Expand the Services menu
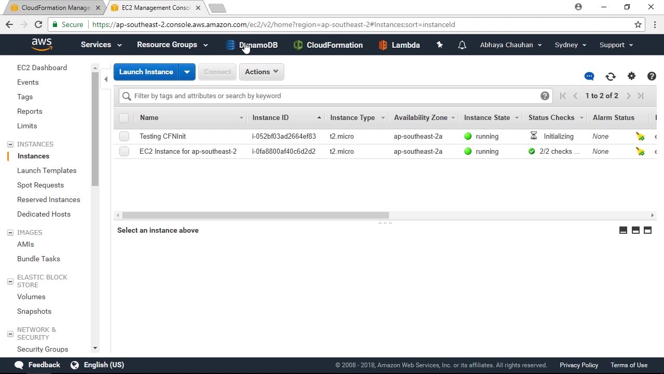664x374 pixels. pyautogui.click(x=101, y=45)
